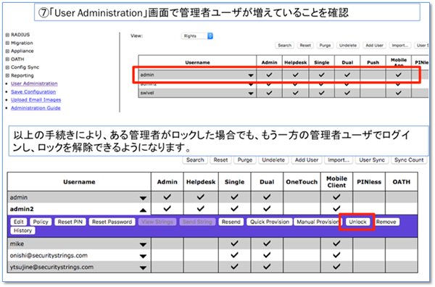
Task: Select the swivel username cell
Action: tap(197, 93)
